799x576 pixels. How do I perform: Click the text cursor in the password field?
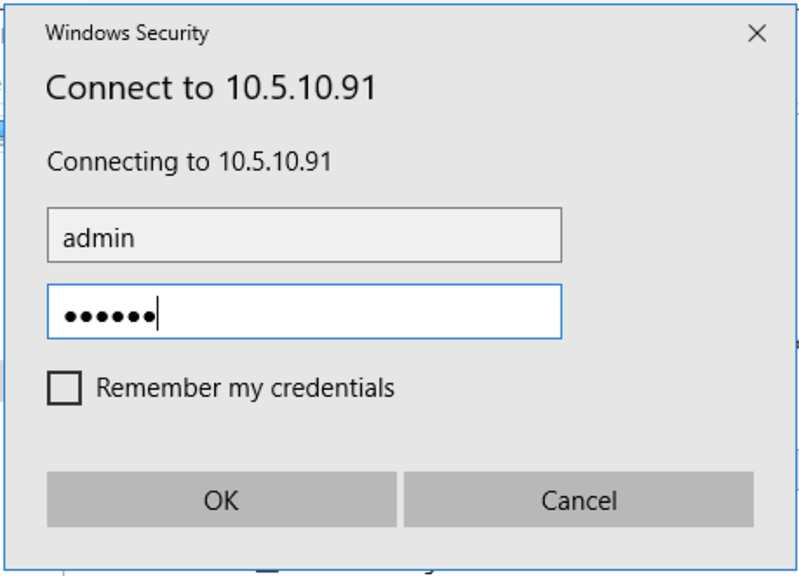[x=158, y=313]
